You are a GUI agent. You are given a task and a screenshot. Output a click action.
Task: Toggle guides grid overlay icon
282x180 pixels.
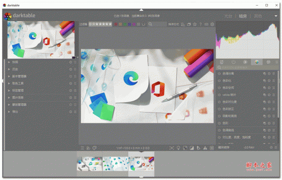[x=212, y=148]
